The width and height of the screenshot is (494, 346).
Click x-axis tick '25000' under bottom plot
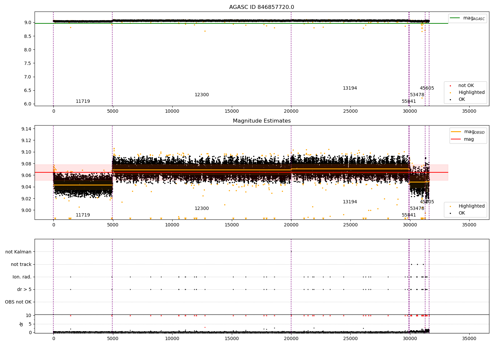[350, 338]
